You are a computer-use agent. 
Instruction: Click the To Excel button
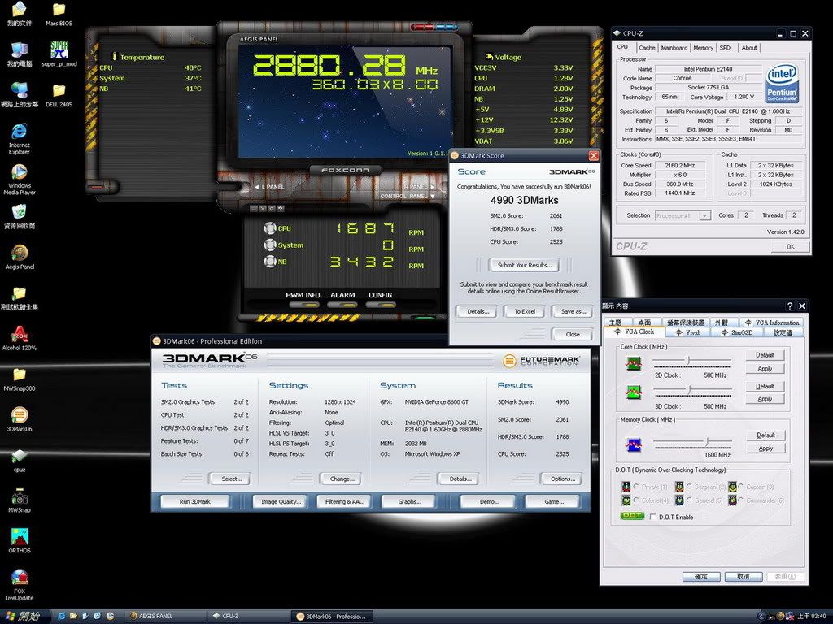coord(525,311)
